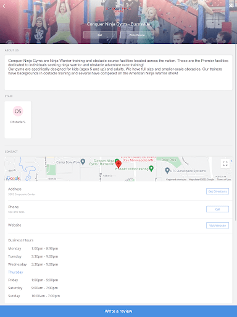Go back using the header arrow
Image resolution: width=237 pixels, height=317 pixels.
click(4, 6)
